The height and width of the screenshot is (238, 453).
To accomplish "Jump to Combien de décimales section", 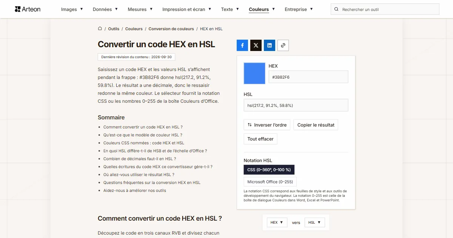I will click(x=140, y=159).
